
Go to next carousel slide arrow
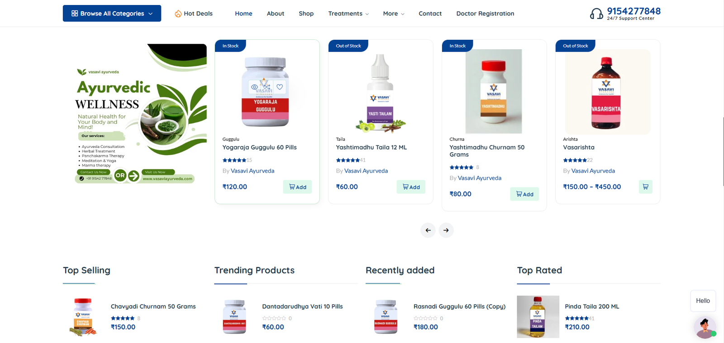pos(446,230)
